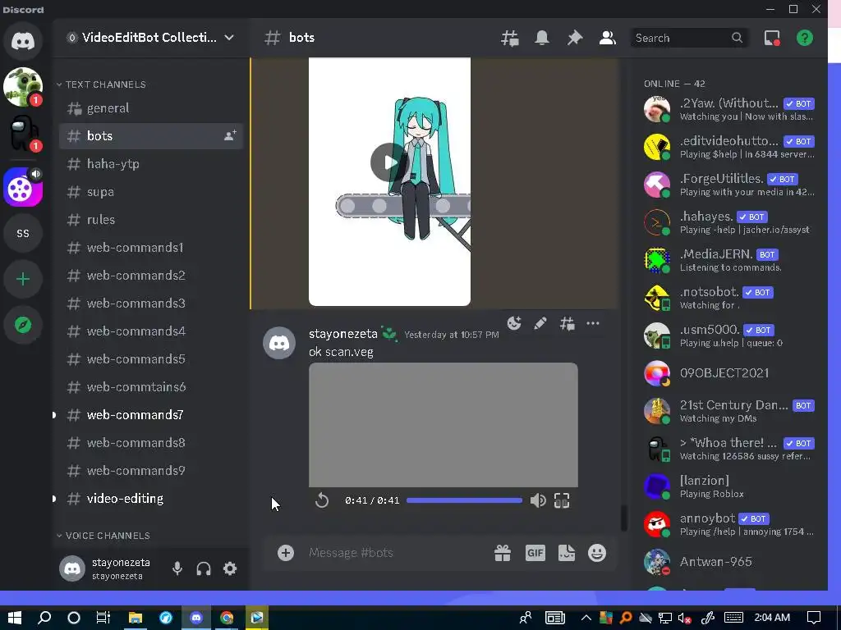Open More options for stayonezeta message

(x=593, y=323)
